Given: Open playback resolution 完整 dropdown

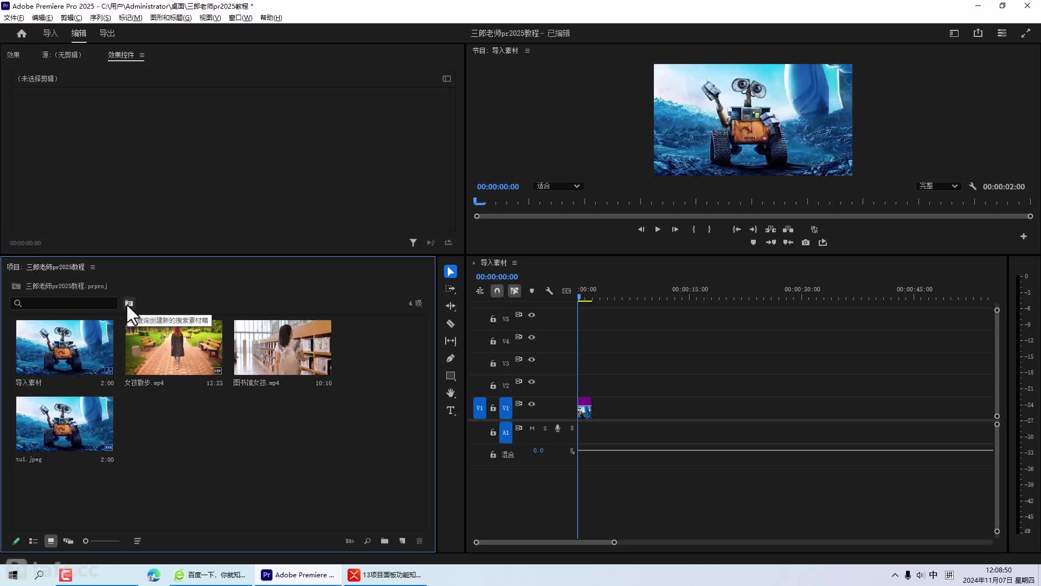Looking at the screenshot, I should [x=938, y=186].
